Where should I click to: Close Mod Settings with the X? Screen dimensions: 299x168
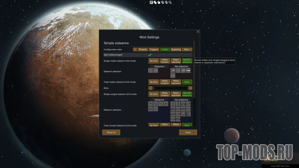click(x=198, y=32)
